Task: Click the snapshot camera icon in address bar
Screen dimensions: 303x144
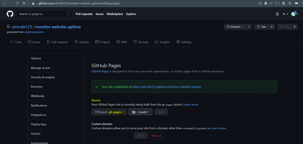Action: click(x=260, y=3)
